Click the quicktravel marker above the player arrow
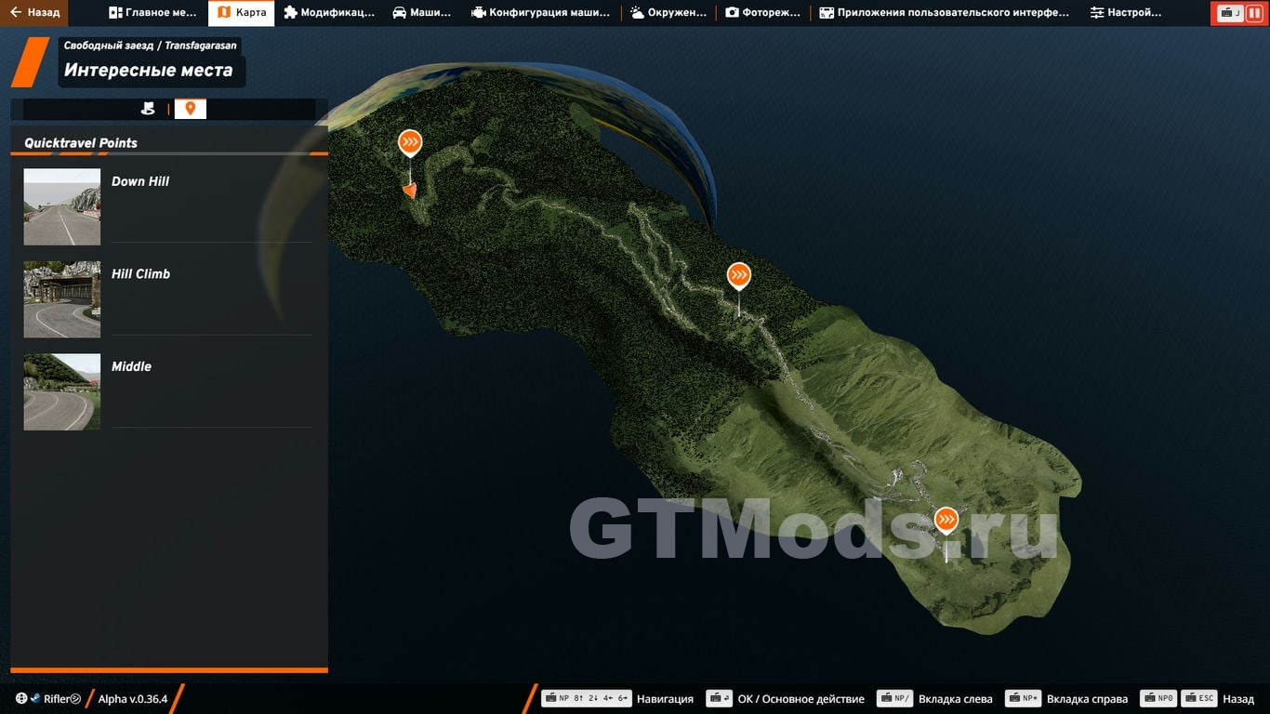This screenshot has height=714, width=1270. 410,143
